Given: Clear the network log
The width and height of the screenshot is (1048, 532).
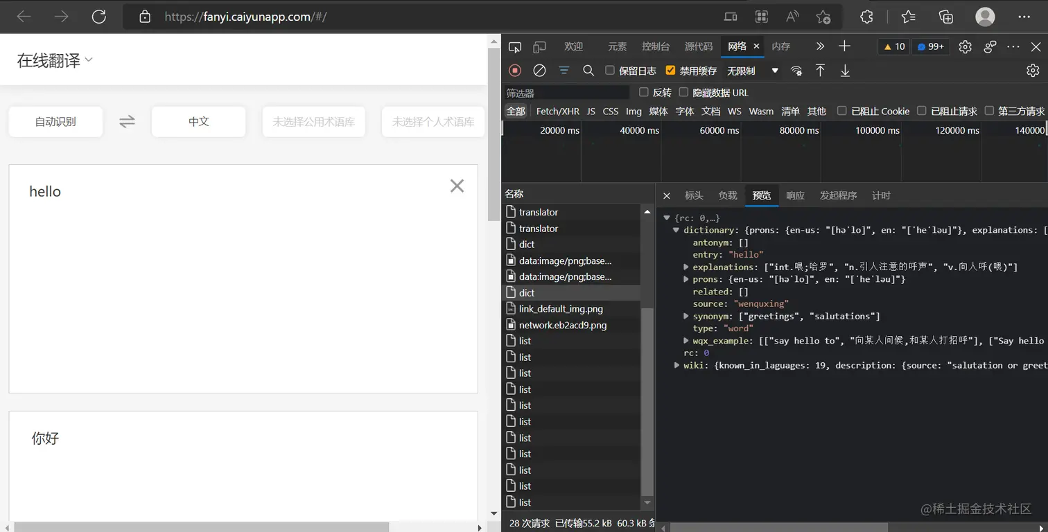Looking at the screenshot, I should tap(539, 71).
